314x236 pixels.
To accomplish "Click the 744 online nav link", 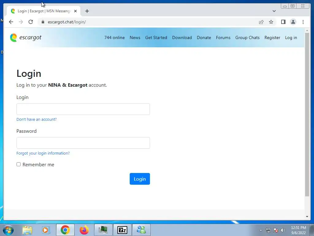I will coord(115,37).
